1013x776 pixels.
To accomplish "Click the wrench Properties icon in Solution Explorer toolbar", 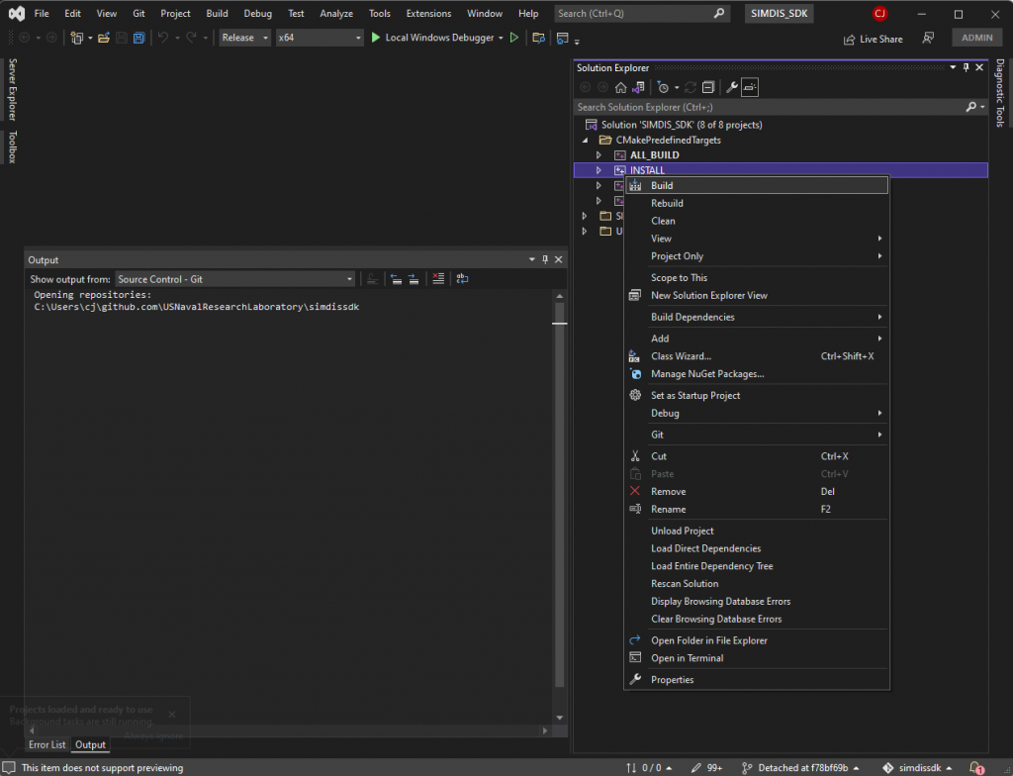I will pos(732,87).
